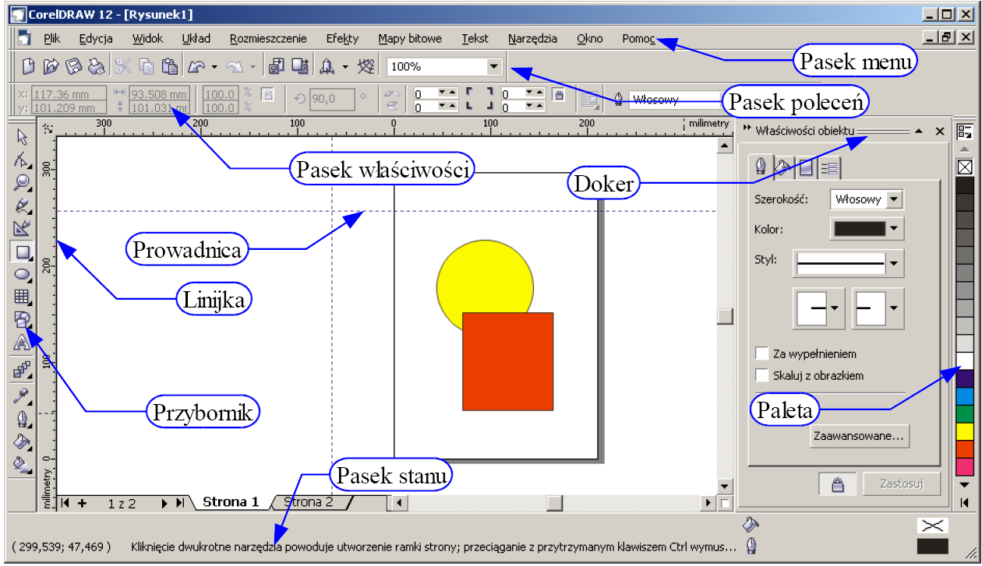Screen dimensions: 982x566
Task: Open the Undo history dropdown arrow
Action: point(214,68)
